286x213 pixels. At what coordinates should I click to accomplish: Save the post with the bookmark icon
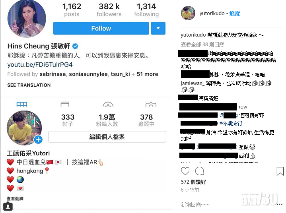pyautogui.click(x=280, y=171)
